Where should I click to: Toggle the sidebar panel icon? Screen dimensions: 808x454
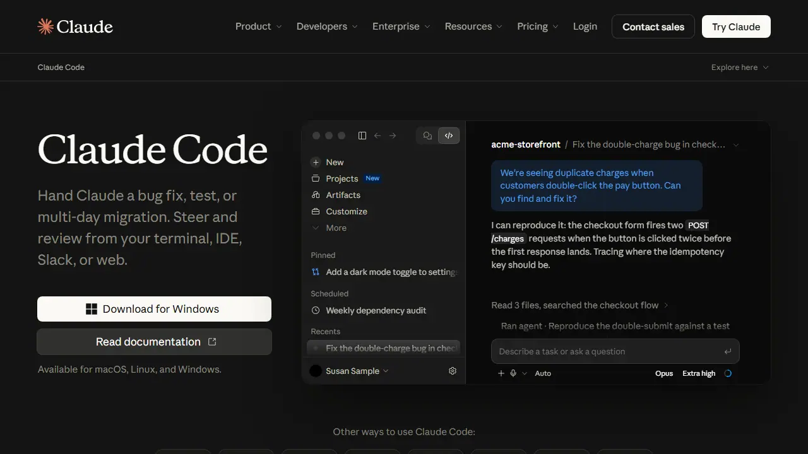tap(362, 136)
